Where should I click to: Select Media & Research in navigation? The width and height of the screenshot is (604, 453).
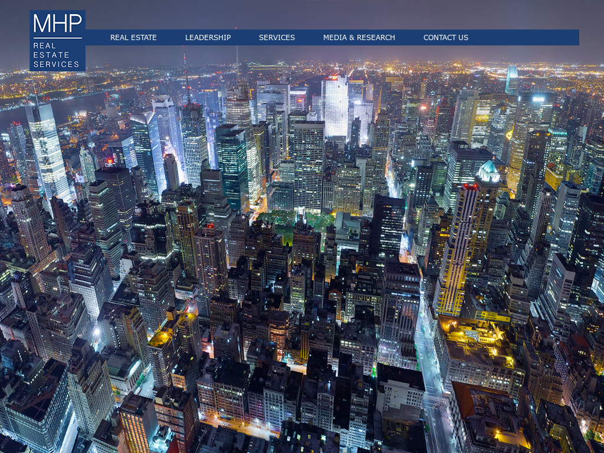(x=359, y=37)
